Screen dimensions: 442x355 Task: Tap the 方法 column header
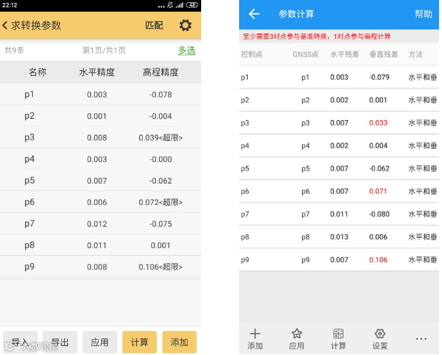[x=415, y=54]
